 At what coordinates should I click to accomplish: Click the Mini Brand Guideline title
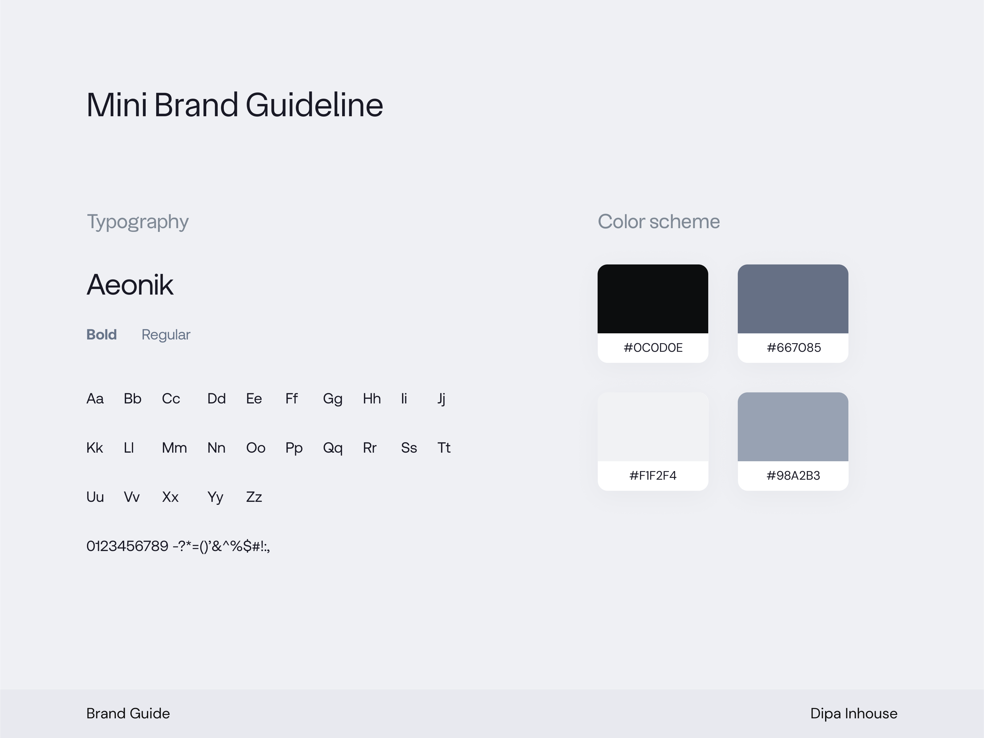(235, 105)
